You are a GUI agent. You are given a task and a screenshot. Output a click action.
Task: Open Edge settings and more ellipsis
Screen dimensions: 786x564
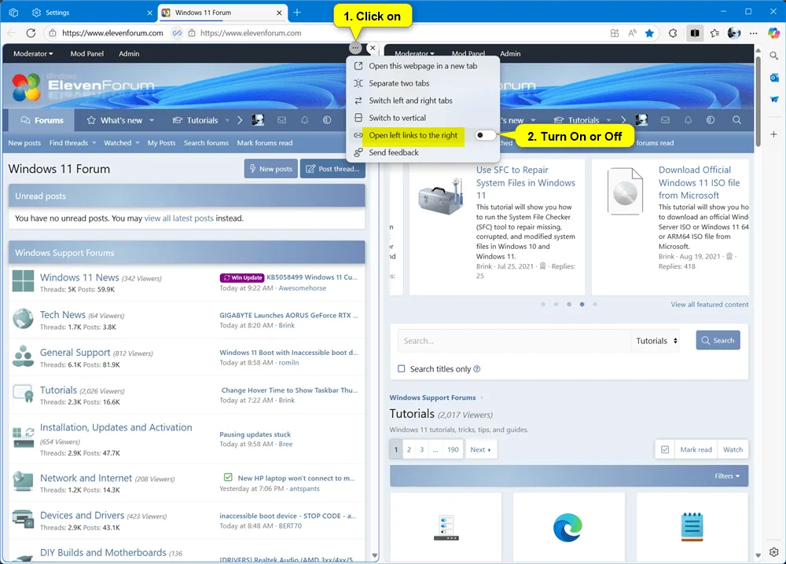[754, 33]
